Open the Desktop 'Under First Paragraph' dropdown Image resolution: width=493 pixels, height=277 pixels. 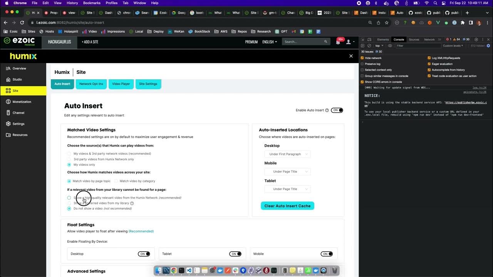(287, 154)
